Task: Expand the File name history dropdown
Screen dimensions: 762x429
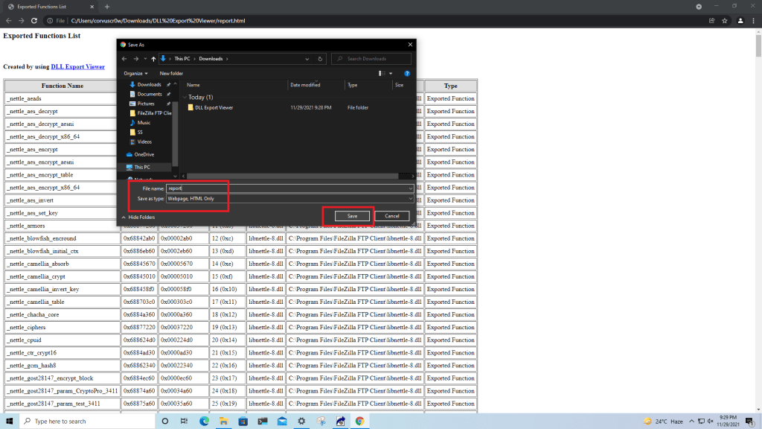Action: point(410,189)
